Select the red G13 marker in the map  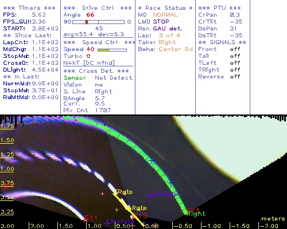140,216
